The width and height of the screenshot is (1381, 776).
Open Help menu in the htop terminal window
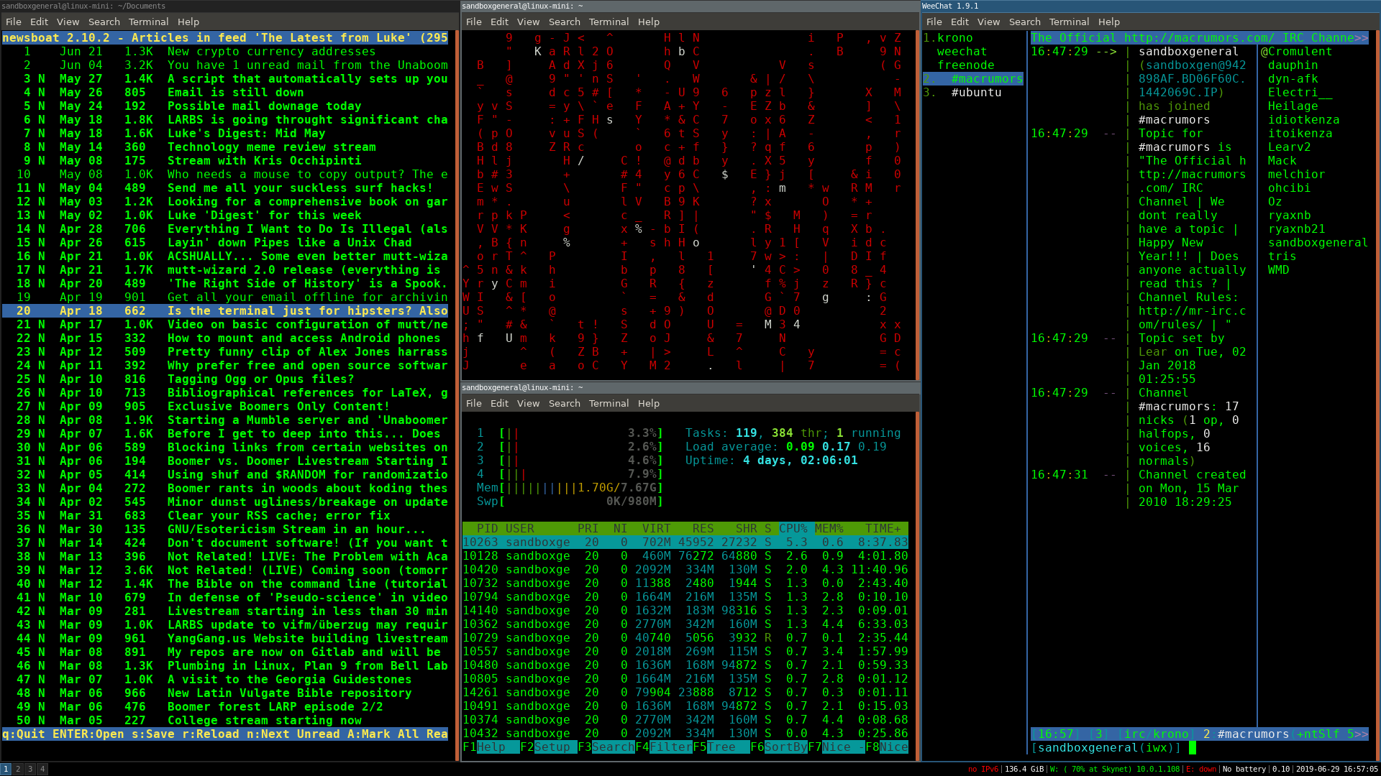649,404
